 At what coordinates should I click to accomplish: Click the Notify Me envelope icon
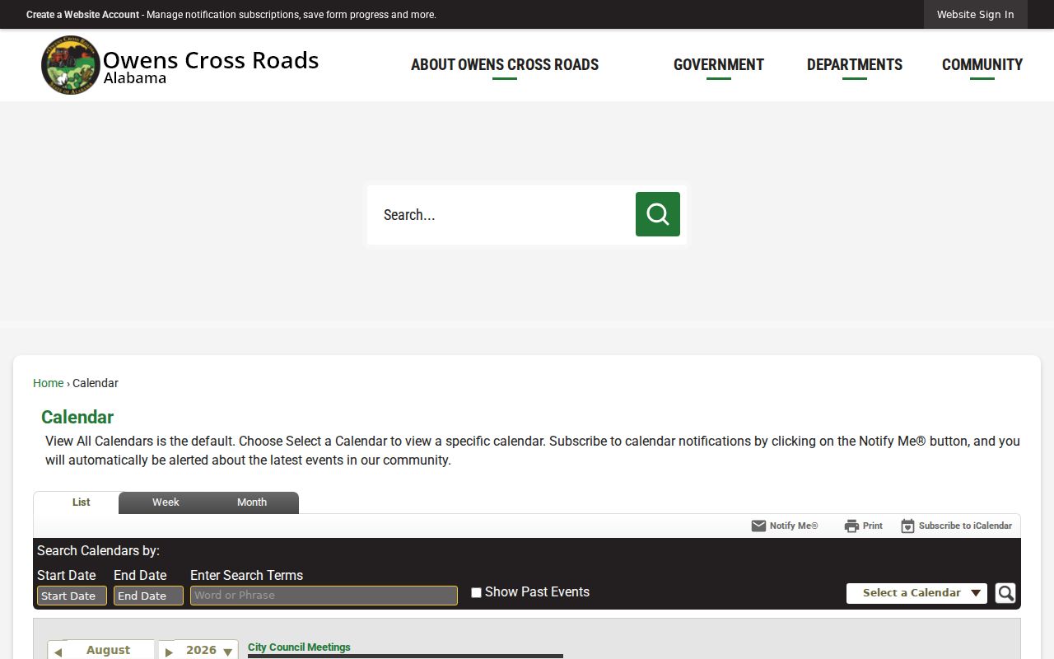tap(758, 526)
